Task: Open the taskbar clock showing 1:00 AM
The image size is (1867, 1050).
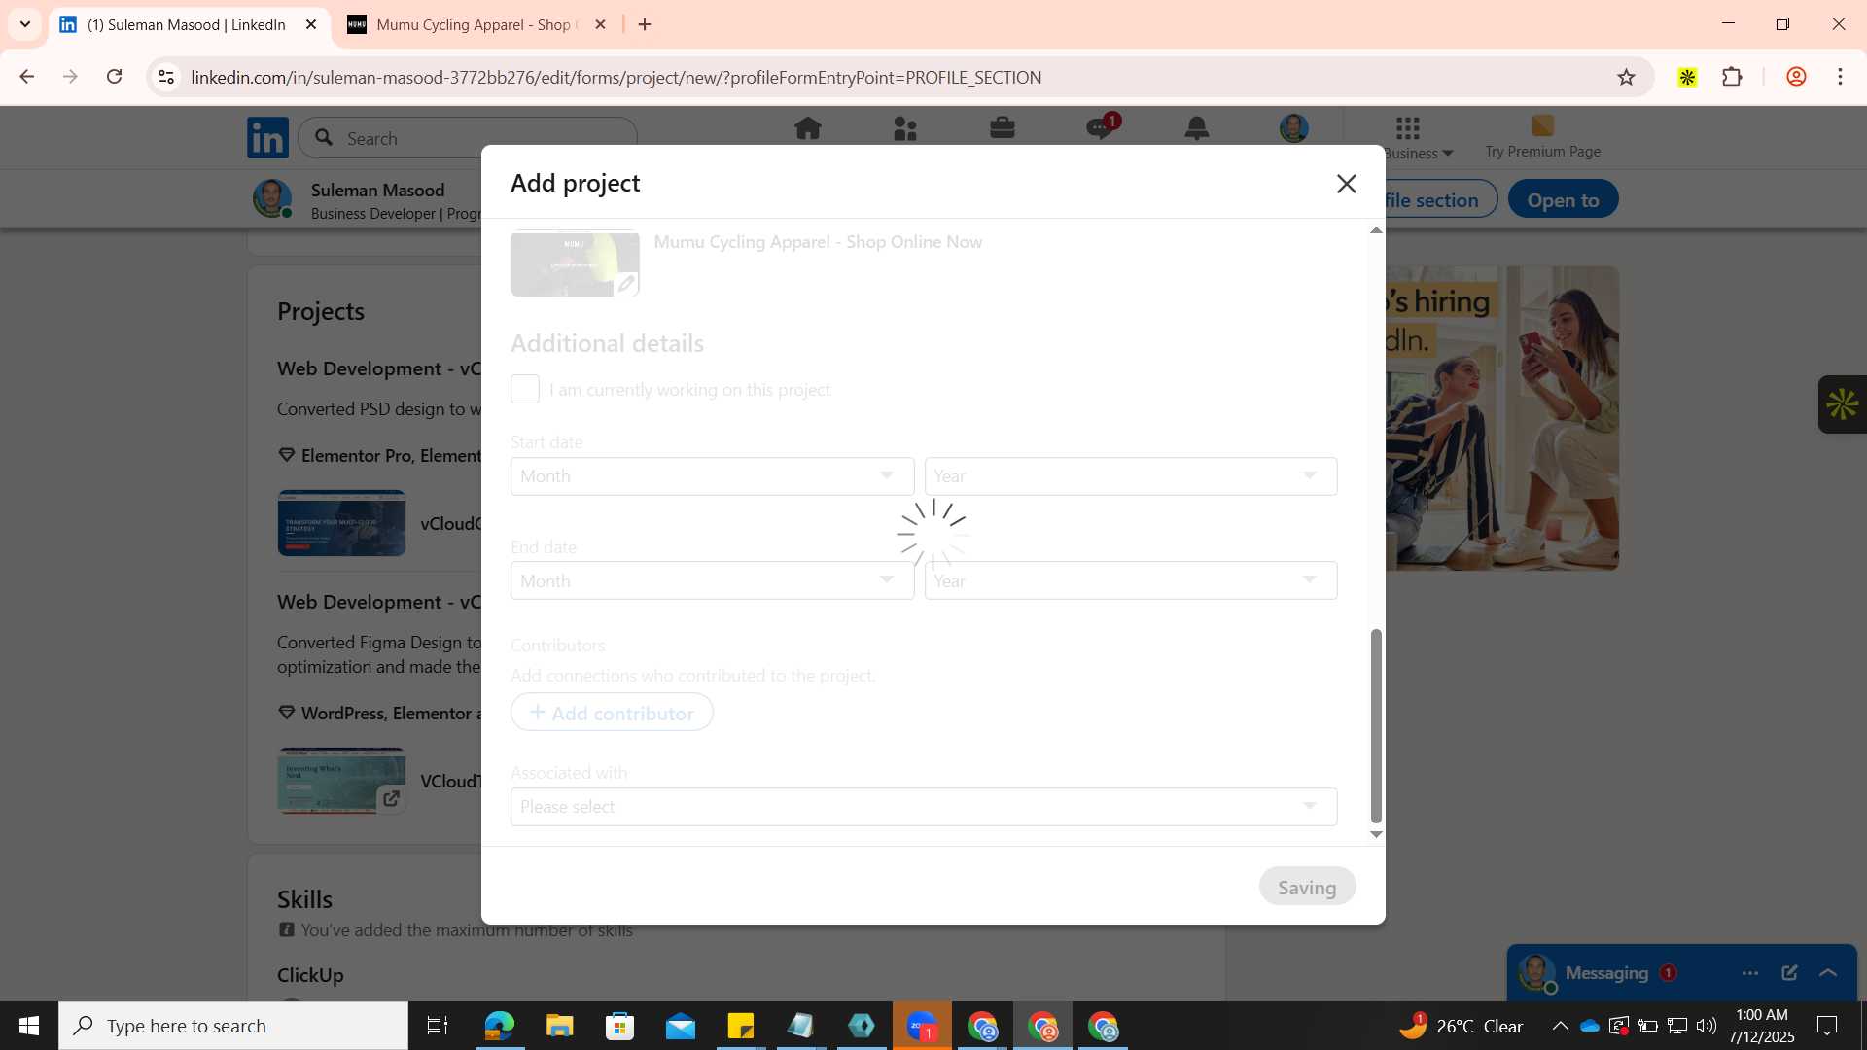Action: coord(1761,1026)
